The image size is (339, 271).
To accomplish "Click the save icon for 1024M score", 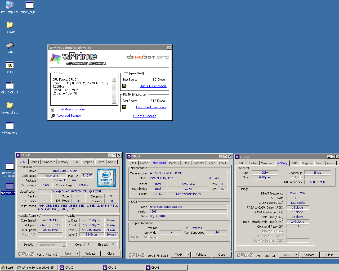I will point(124,107).
